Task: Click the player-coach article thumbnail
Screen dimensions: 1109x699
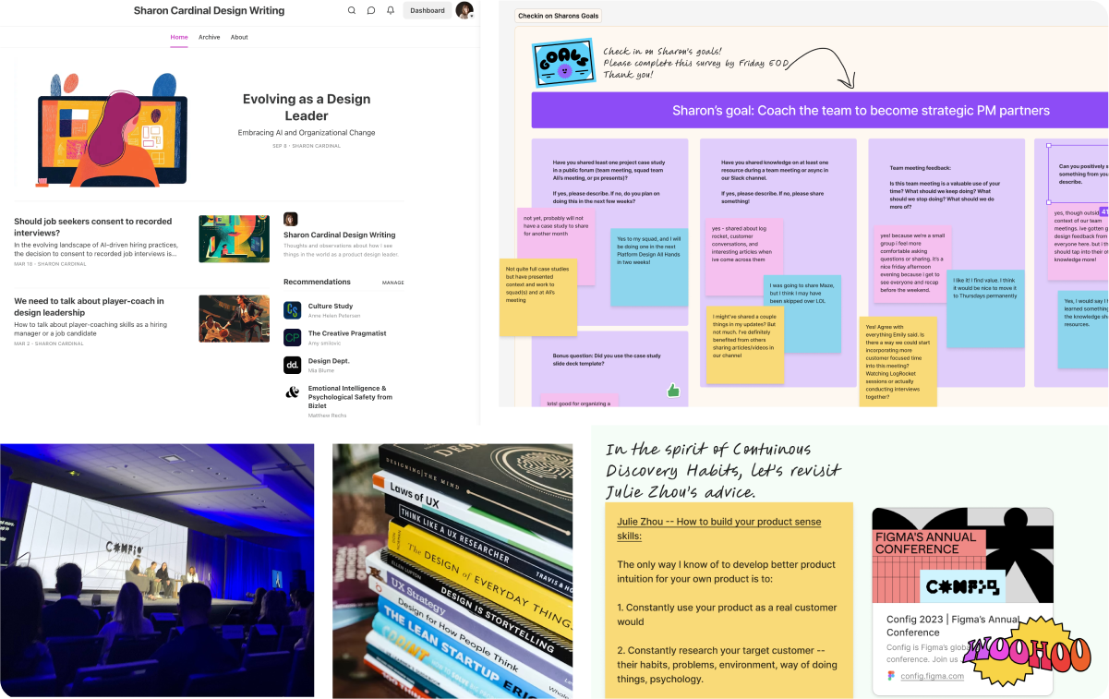Action: tap(234, 319)
